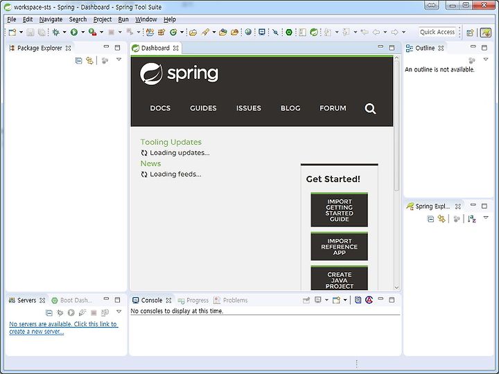Click Open Console icon in Console view
499x374 pixels.
pos(336,300)
